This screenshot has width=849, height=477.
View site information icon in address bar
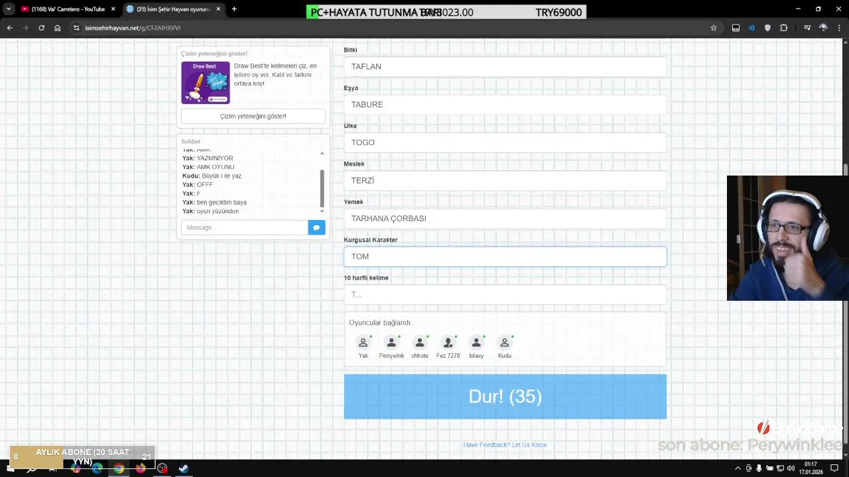point(76,28)
